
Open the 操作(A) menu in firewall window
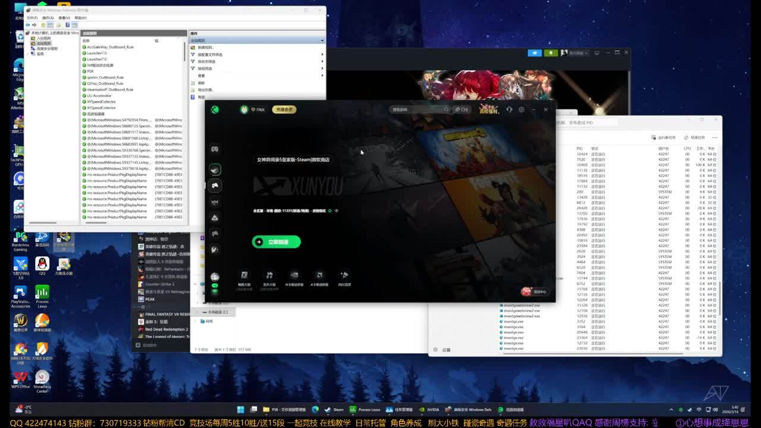click(x=48, y=18)
